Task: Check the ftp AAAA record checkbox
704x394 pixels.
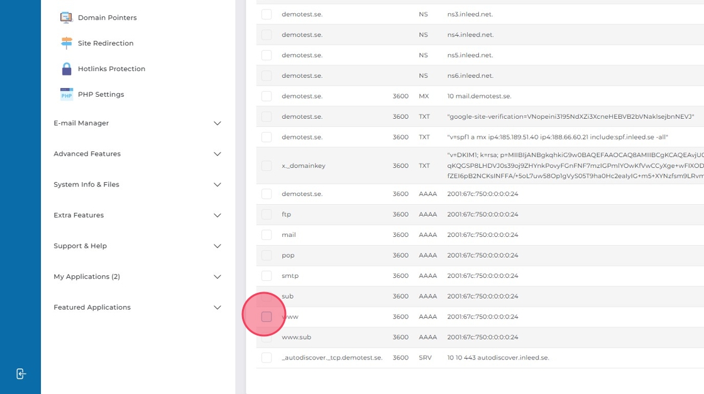Action: pos(267,214)
